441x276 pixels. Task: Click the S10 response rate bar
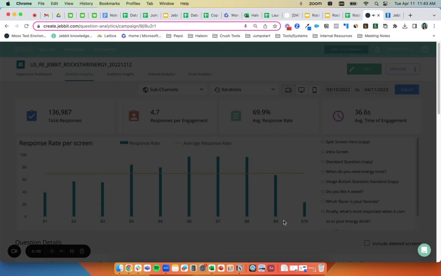304,209
